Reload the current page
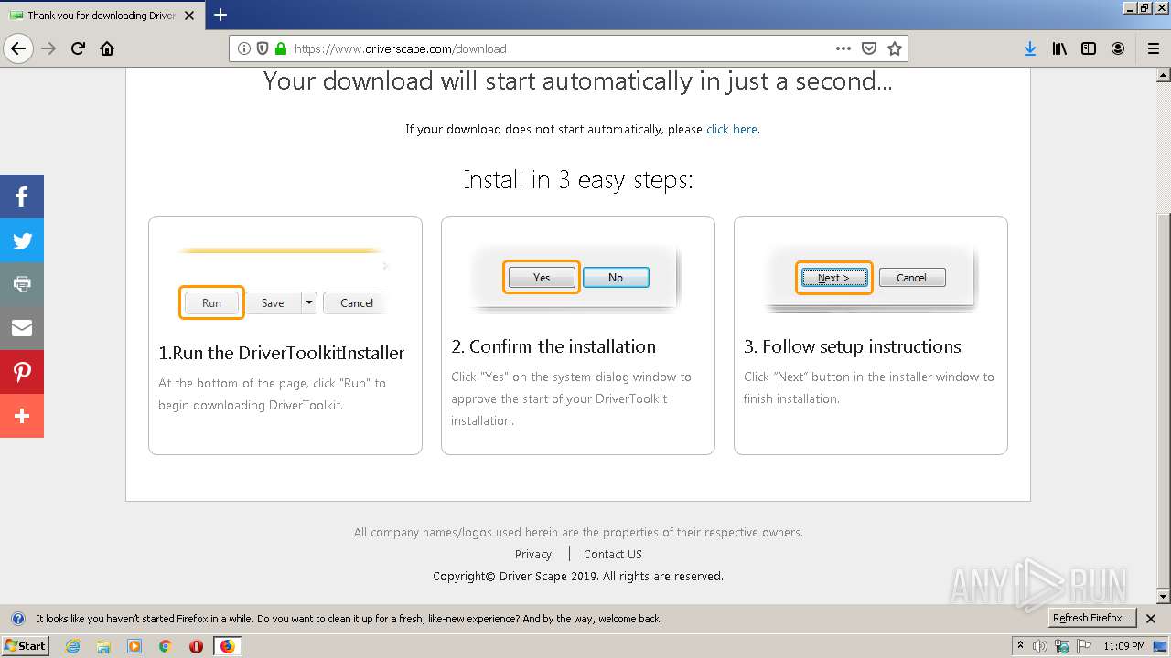 point(78,48)
